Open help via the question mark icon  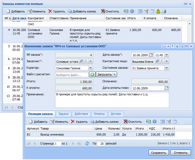[x=172, y=46]
